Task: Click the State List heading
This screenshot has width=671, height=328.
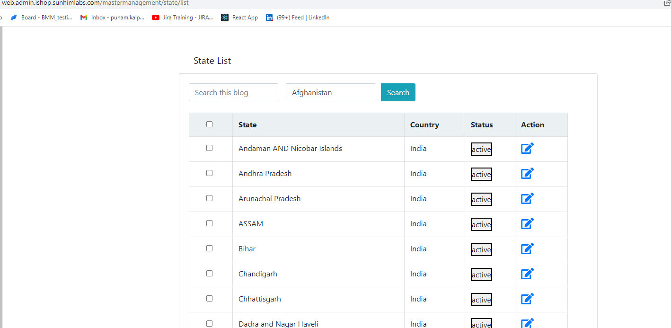Action: pyautogui.click(x=212, y=61)
